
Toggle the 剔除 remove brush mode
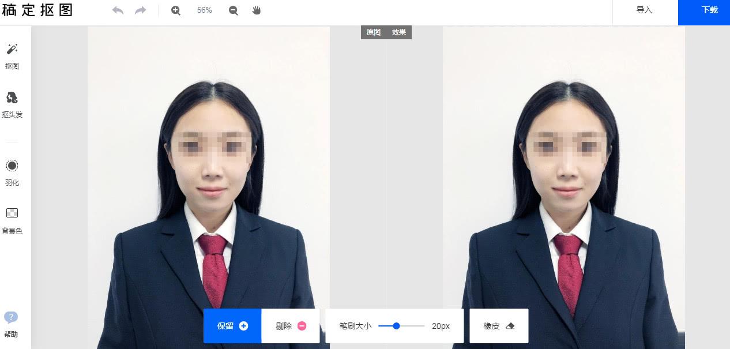[x=290, y=325]
